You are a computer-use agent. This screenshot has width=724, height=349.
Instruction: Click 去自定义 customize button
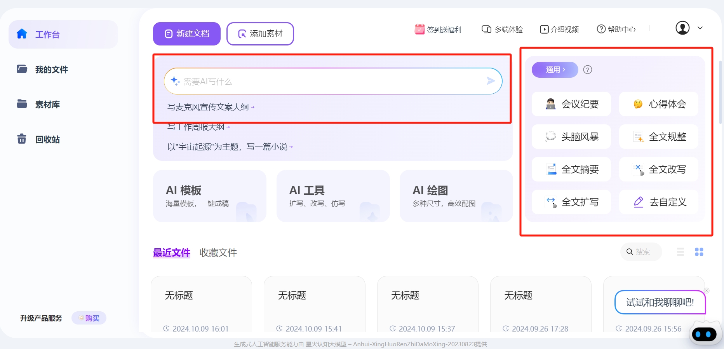point(659,202)
